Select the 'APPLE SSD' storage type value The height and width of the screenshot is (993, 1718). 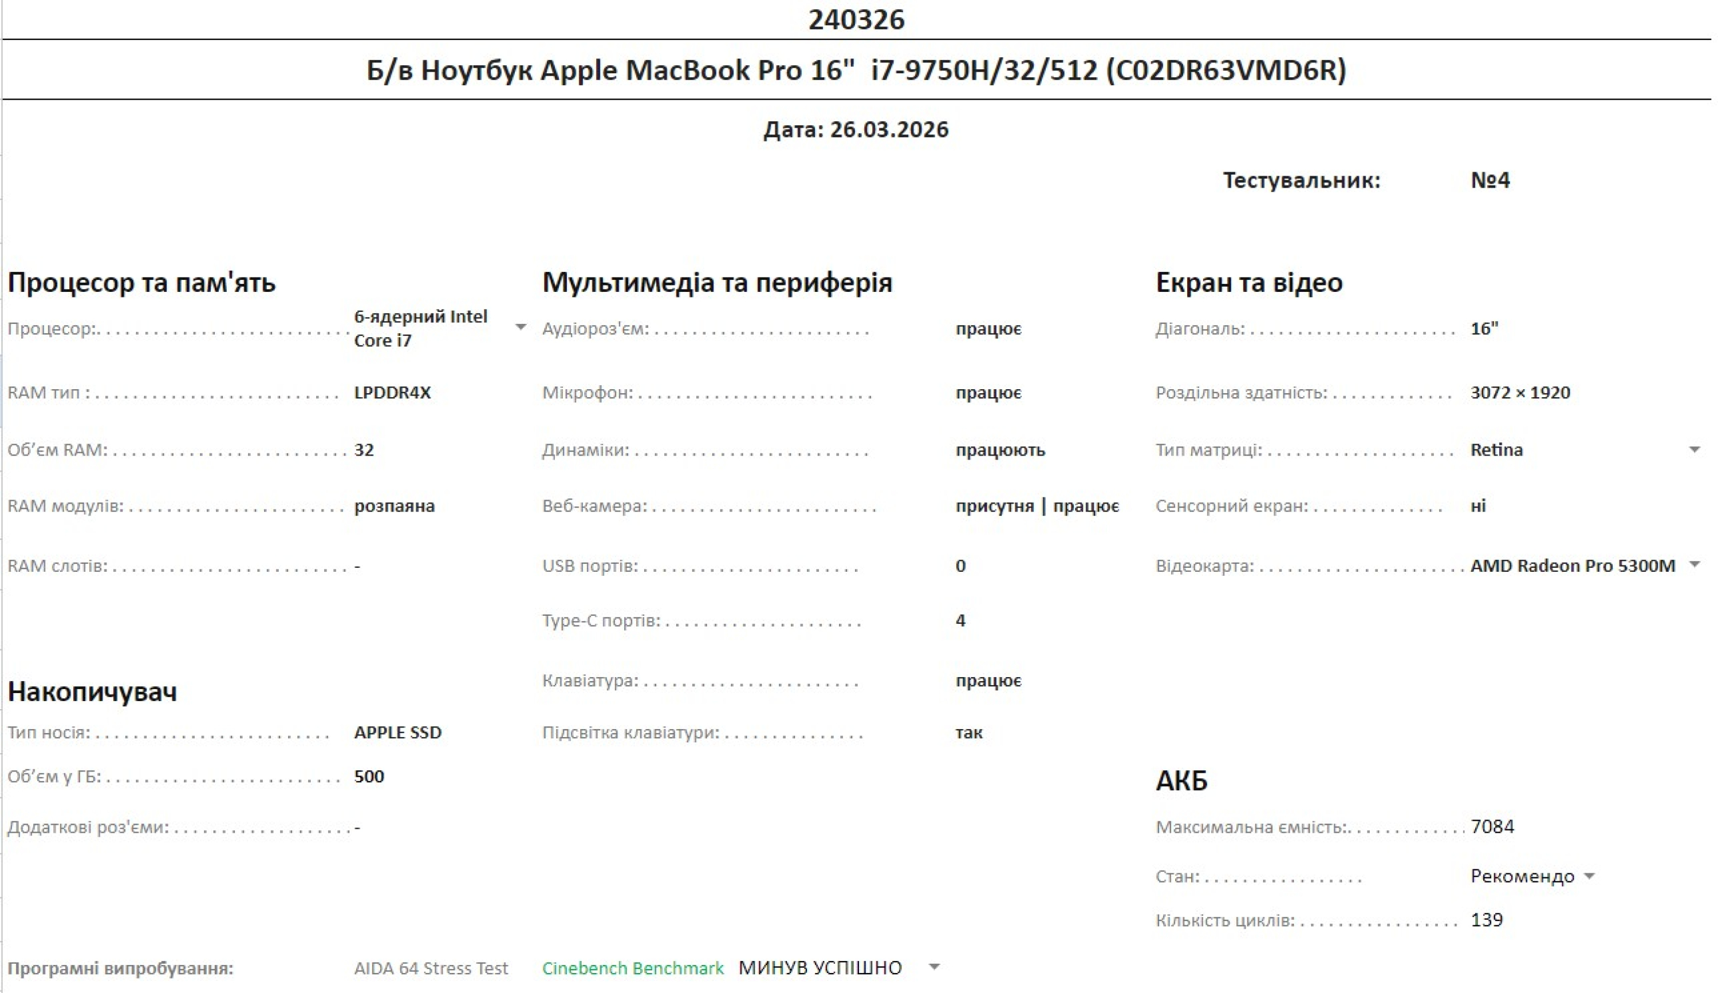pyautogui.click(x=398, y=733)
